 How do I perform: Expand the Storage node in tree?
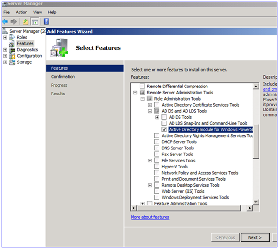click(x=5, y=62)
